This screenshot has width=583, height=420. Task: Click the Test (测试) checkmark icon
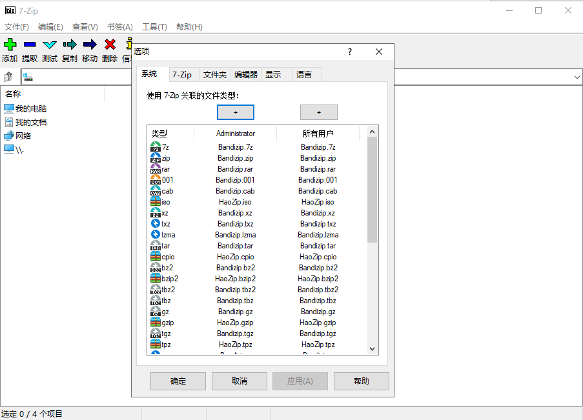(x=50, y=45)
